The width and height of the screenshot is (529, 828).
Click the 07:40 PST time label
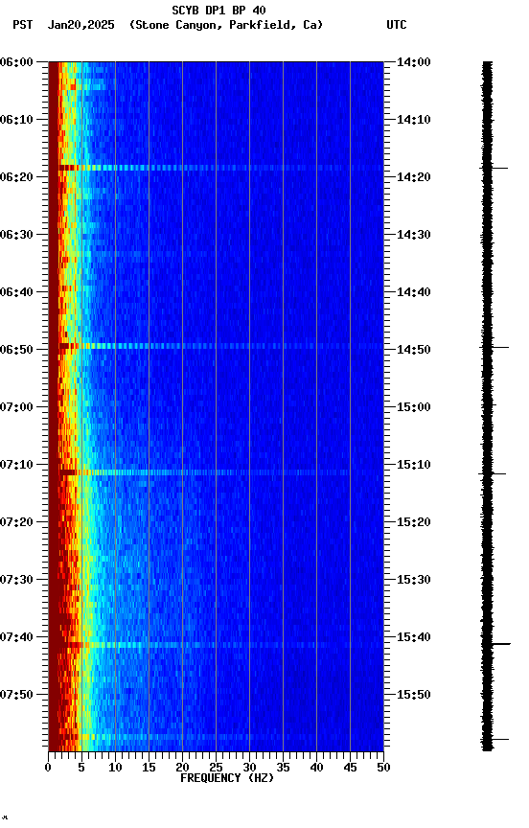point(16,637)
